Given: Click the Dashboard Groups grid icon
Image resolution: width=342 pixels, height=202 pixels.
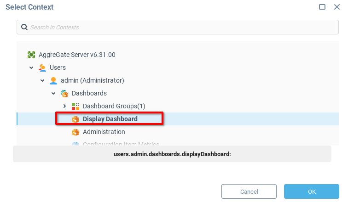Looking at the screenshot, I should 75,106.
